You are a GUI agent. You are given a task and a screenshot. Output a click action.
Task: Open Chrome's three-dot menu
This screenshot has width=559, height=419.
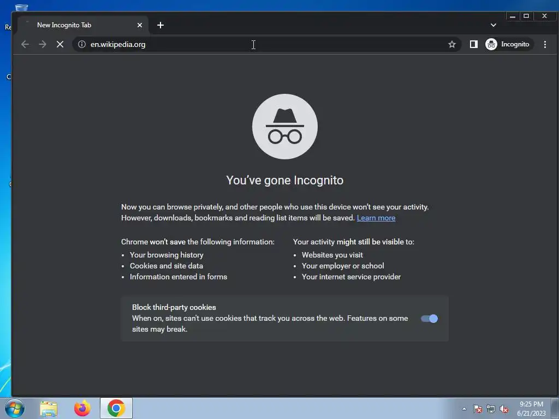[545, 44]
